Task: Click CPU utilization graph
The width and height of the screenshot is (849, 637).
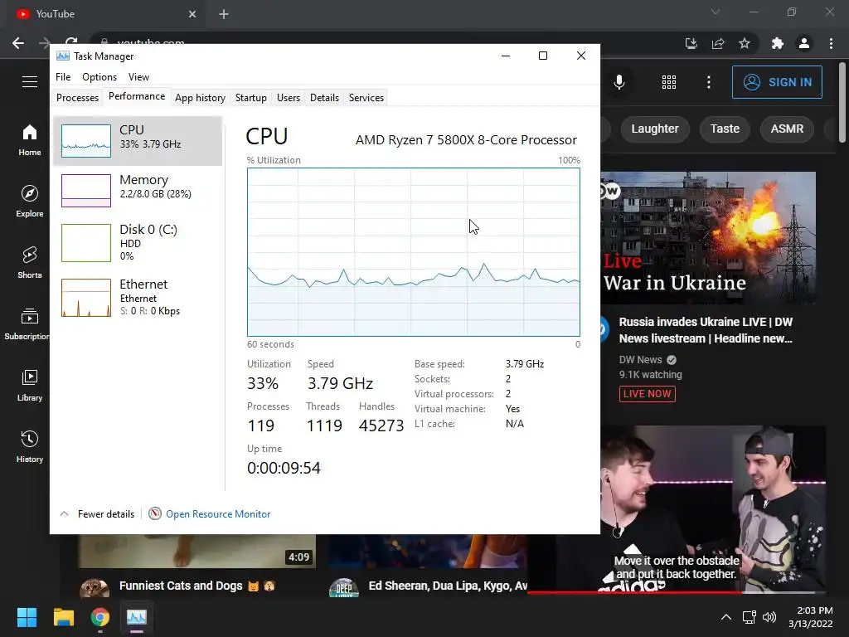Action: click(x=414, y=252)
